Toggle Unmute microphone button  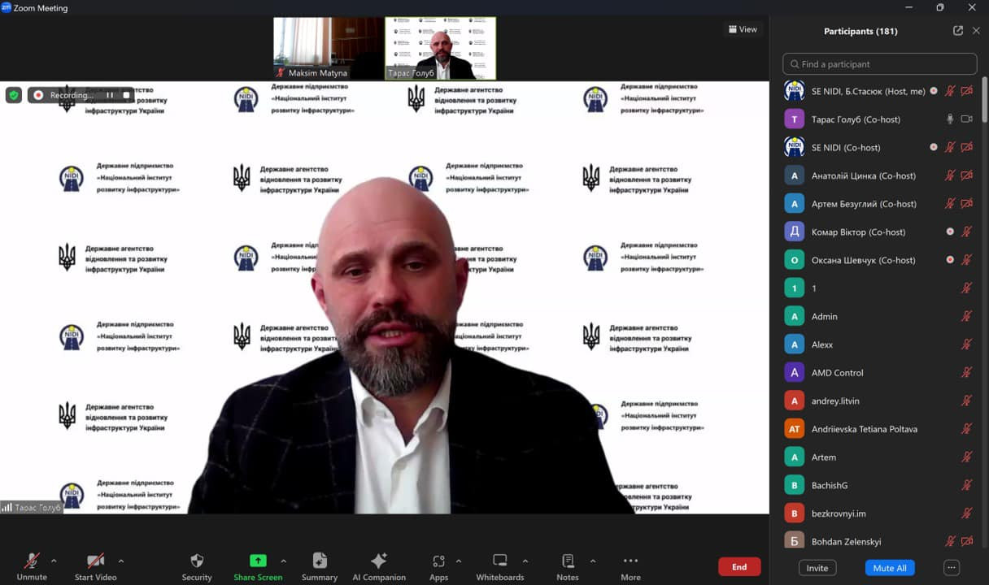(32, 561)
